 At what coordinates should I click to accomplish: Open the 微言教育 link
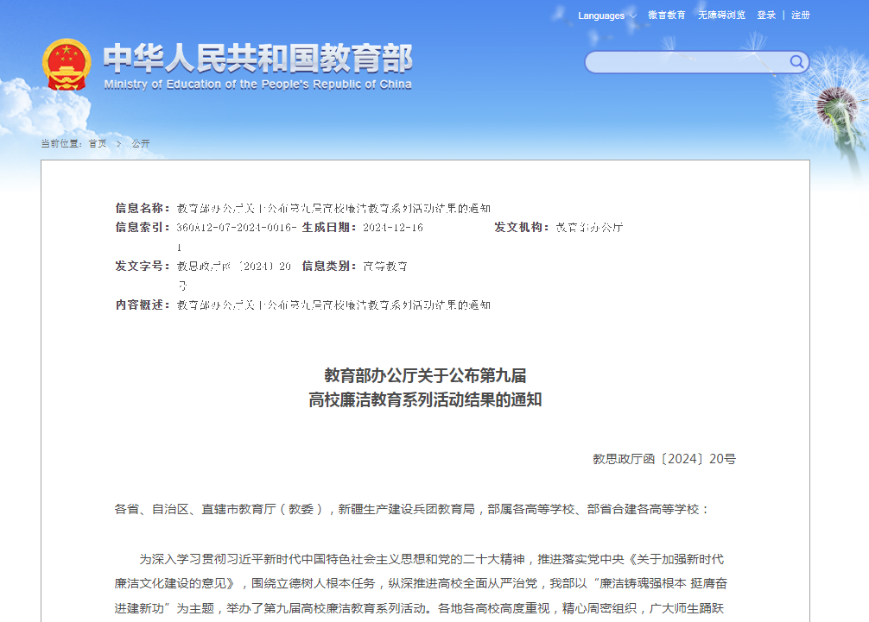(667, 15)
